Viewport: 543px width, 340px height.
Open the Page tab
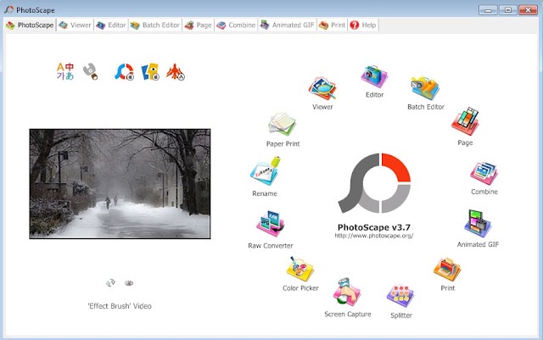(x=198, y=25)
